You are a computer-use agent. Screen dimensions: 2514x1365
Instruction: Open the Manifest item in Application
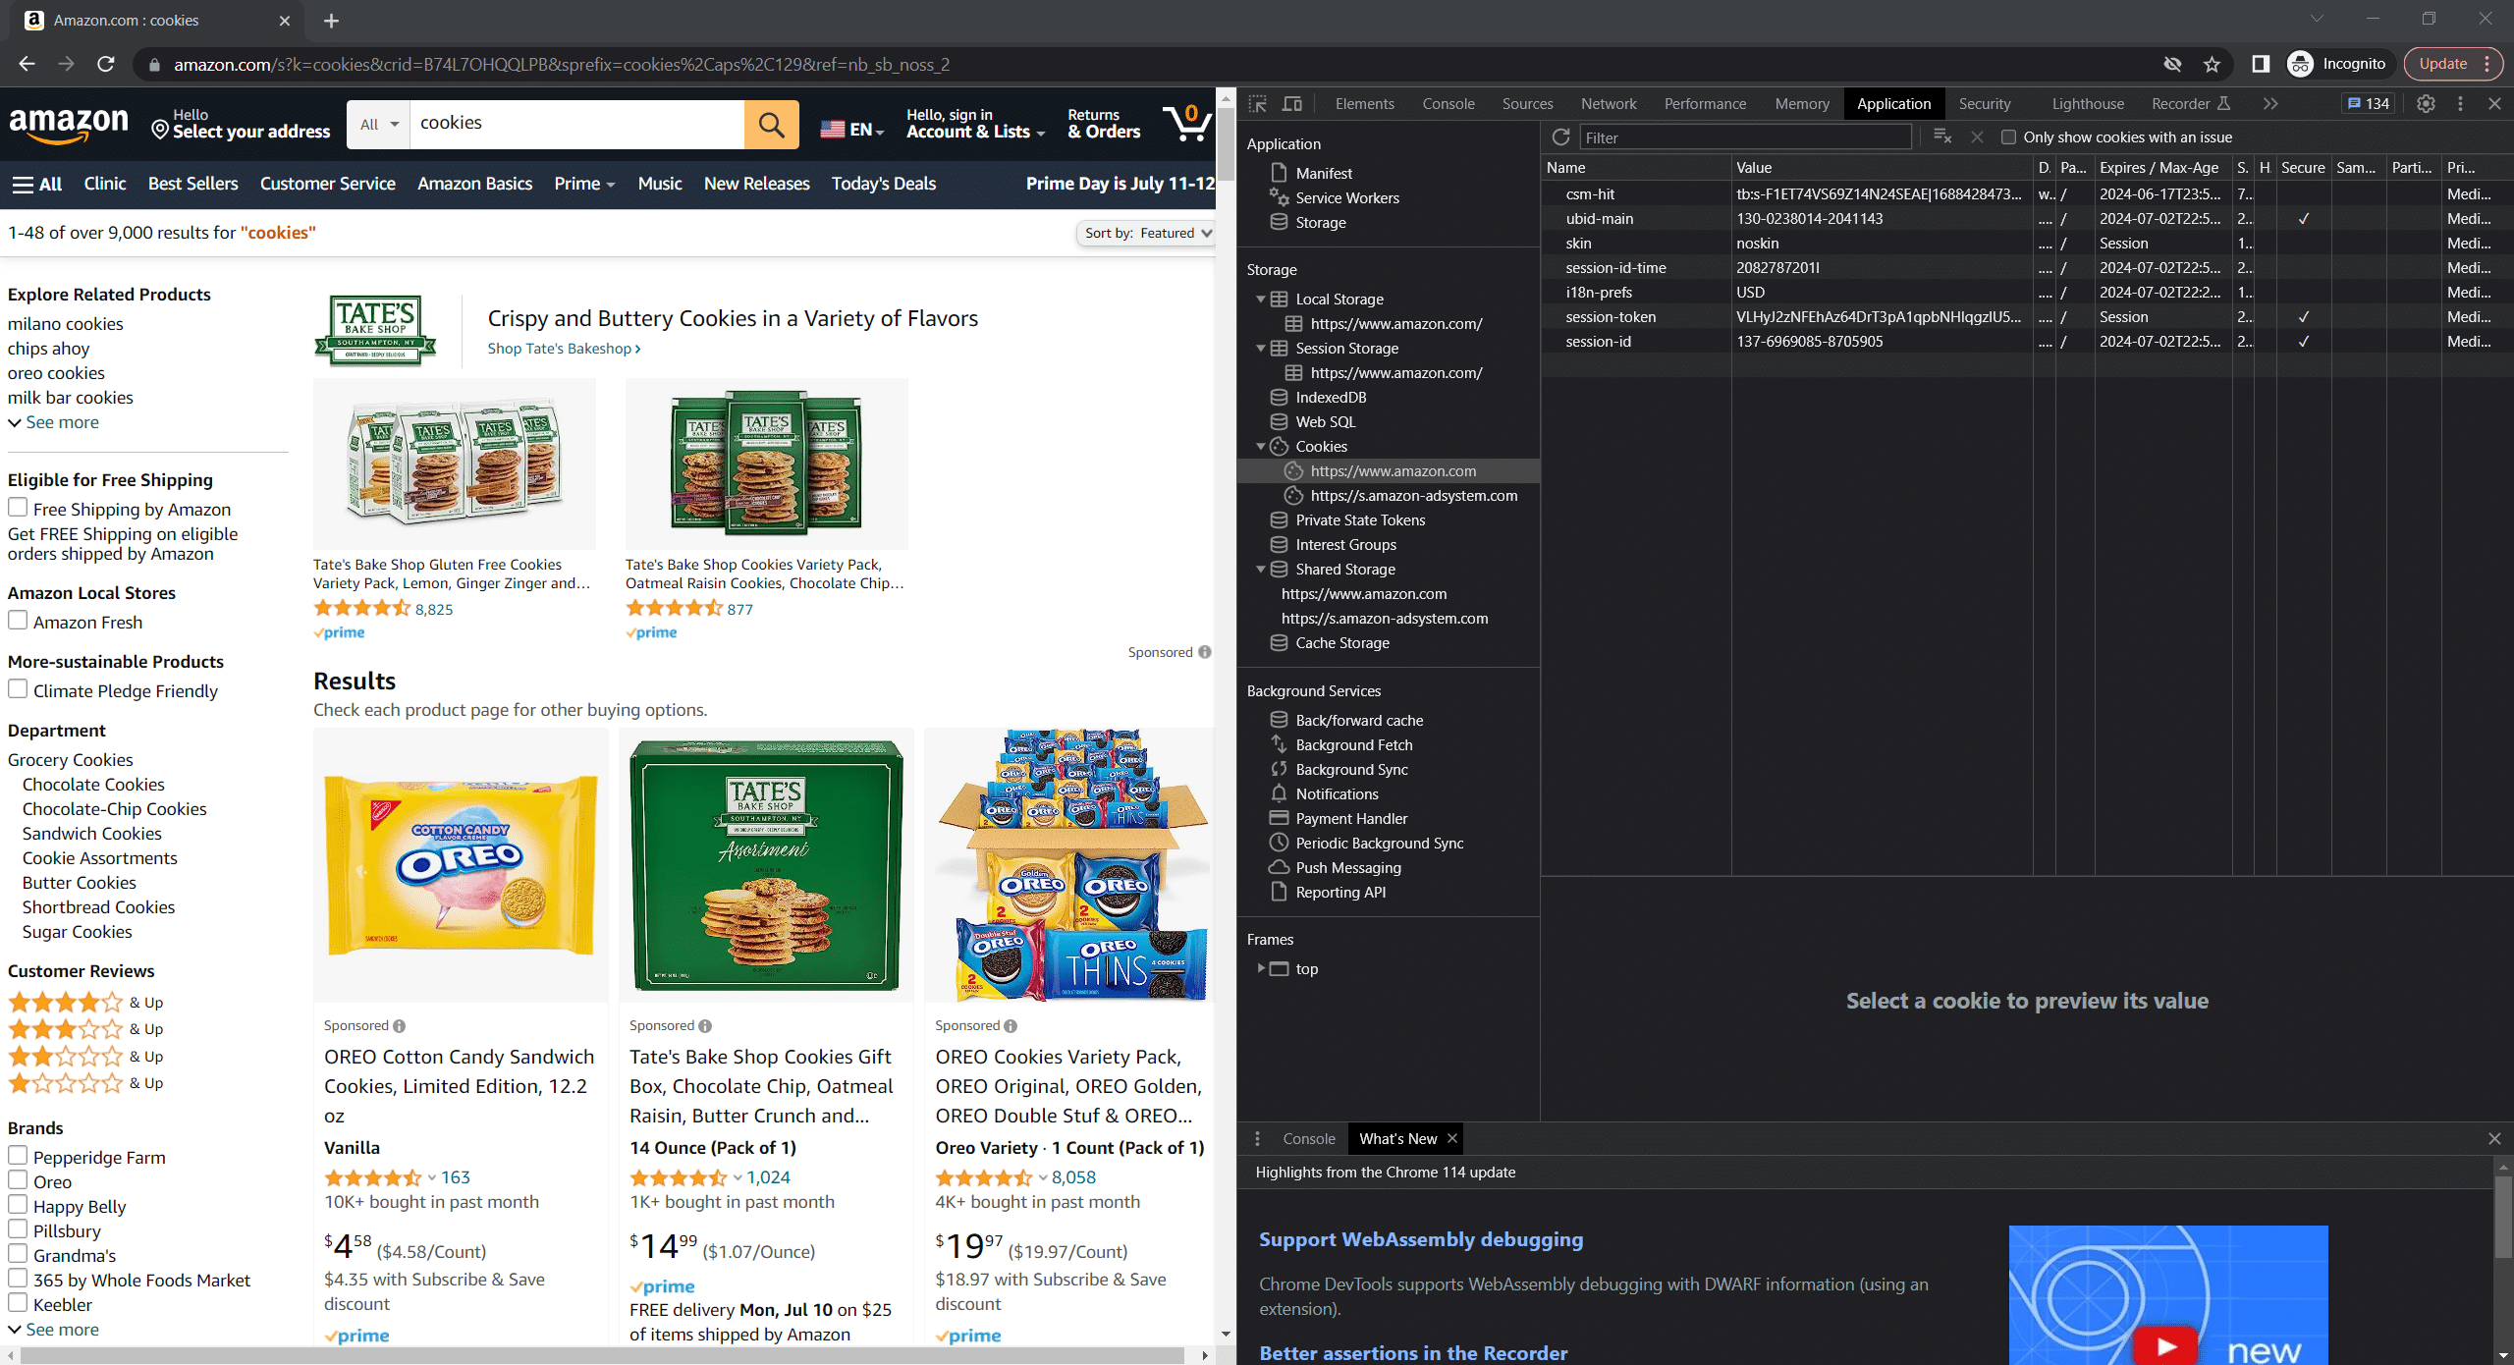click(x=1323, y=174)
